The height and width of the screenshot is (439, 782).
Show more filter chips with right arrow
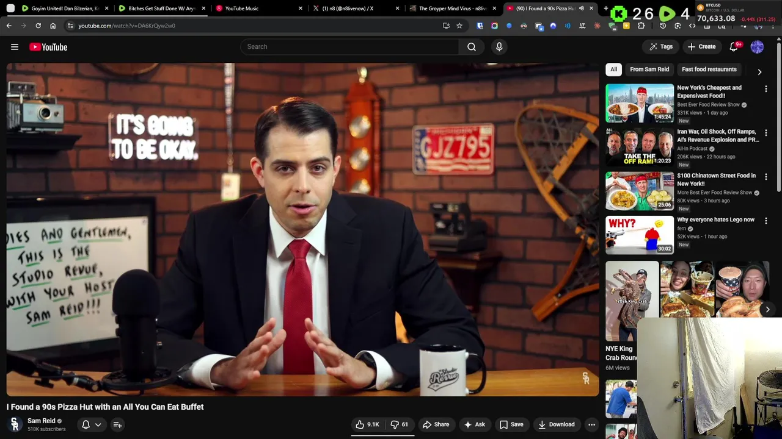(x=759, y=71)
